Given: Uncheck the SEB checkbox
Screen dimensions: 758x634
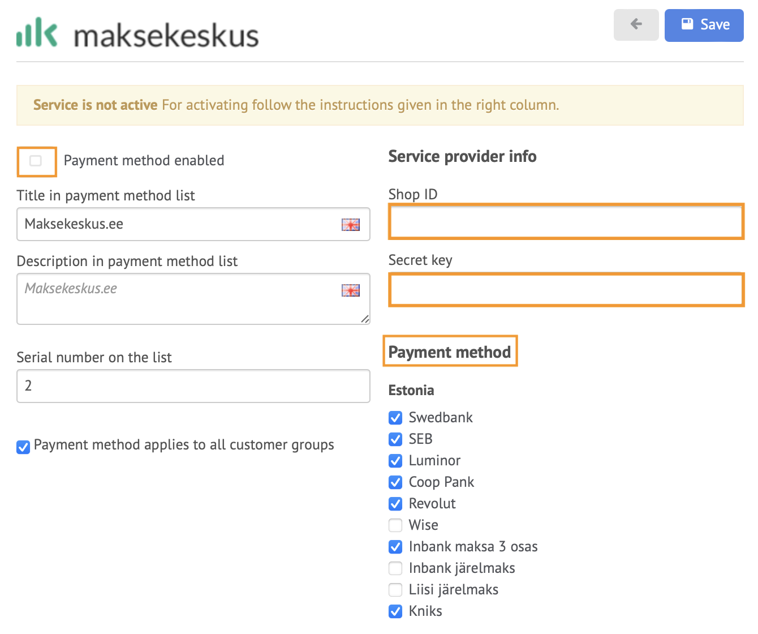Looking at the screenshot, I should point(395,439).
